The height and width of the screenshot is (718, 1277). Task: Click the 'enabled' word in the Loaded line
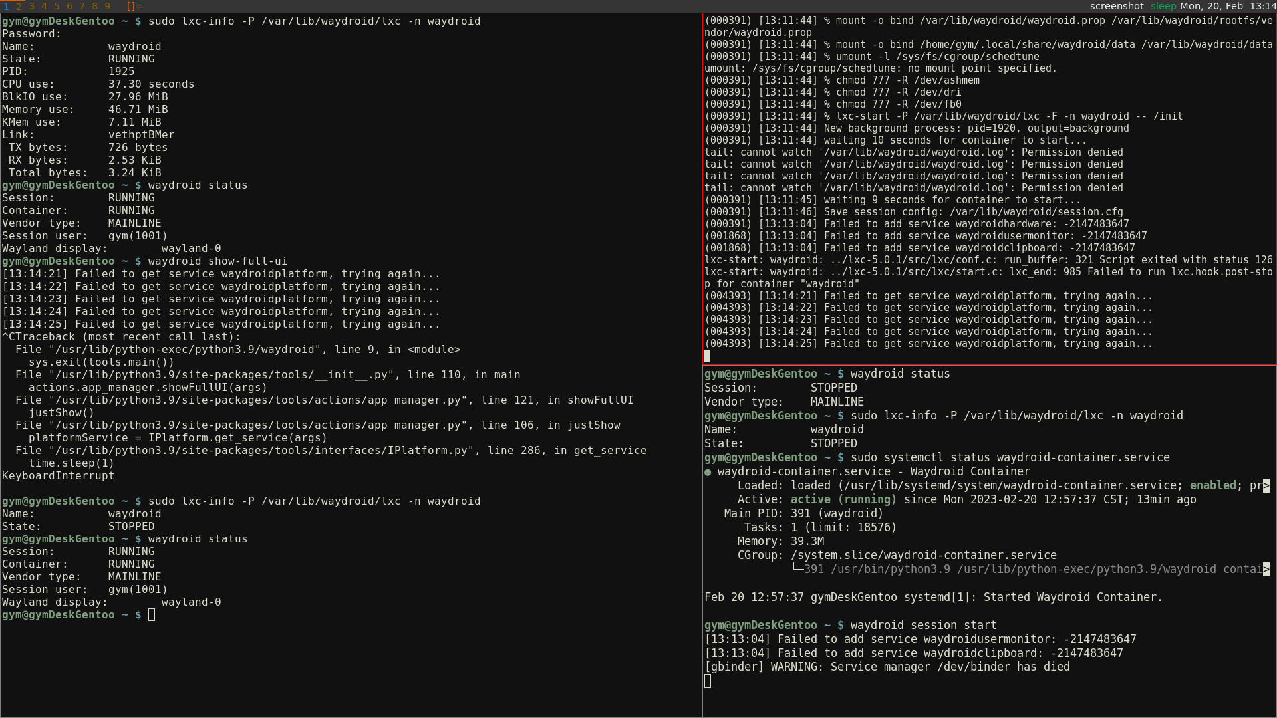pyautogui.click(x=1212, y=485)
